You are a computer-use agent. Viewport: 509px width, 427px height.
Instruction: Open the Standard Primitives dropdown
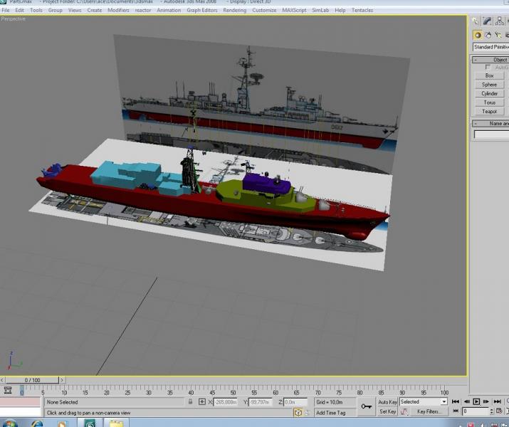coord(490,47)
